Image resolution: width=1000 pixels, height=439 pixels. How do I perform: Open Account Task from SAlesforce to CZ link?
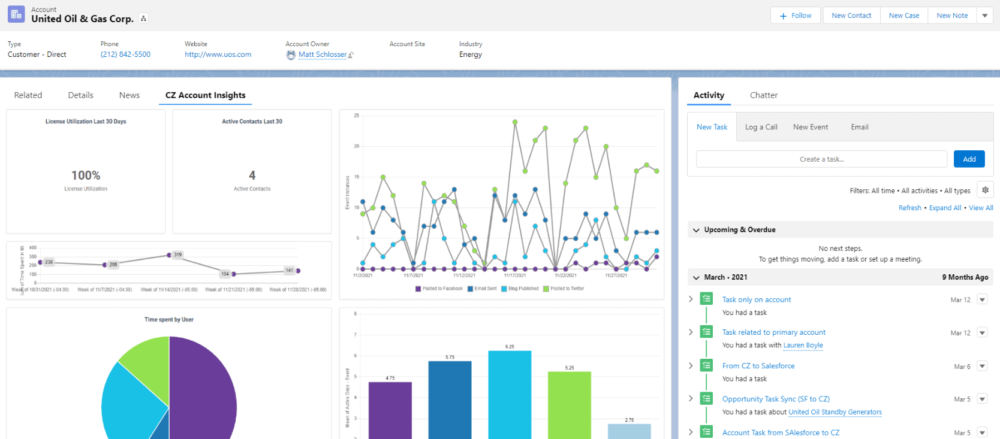tap(781, 432)
